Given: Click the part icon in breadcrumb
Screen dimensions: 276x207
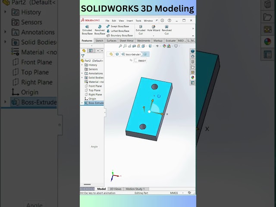Looking at the screenshot, I should point(111,54).
